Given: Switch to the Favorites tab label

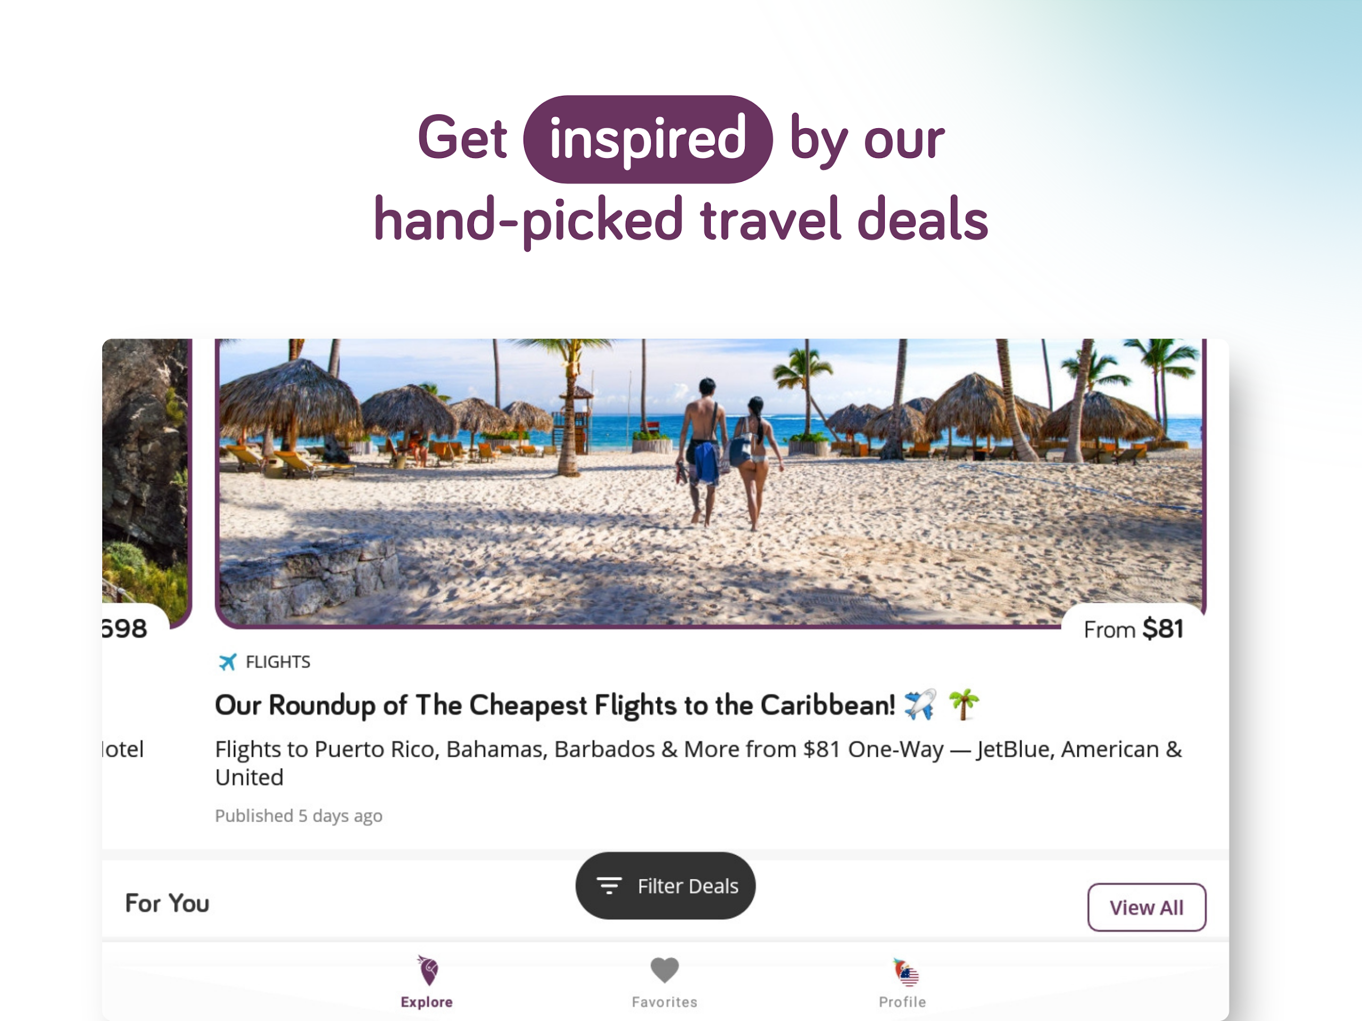Looking at the screenshot, I should [x=665, y=1002].
